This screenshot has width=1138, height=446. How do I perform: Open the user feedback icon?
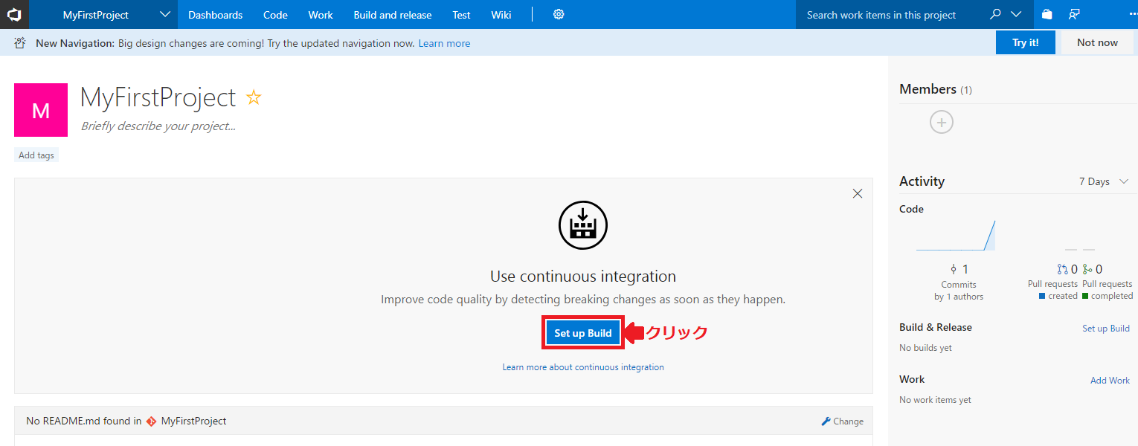1074,14
